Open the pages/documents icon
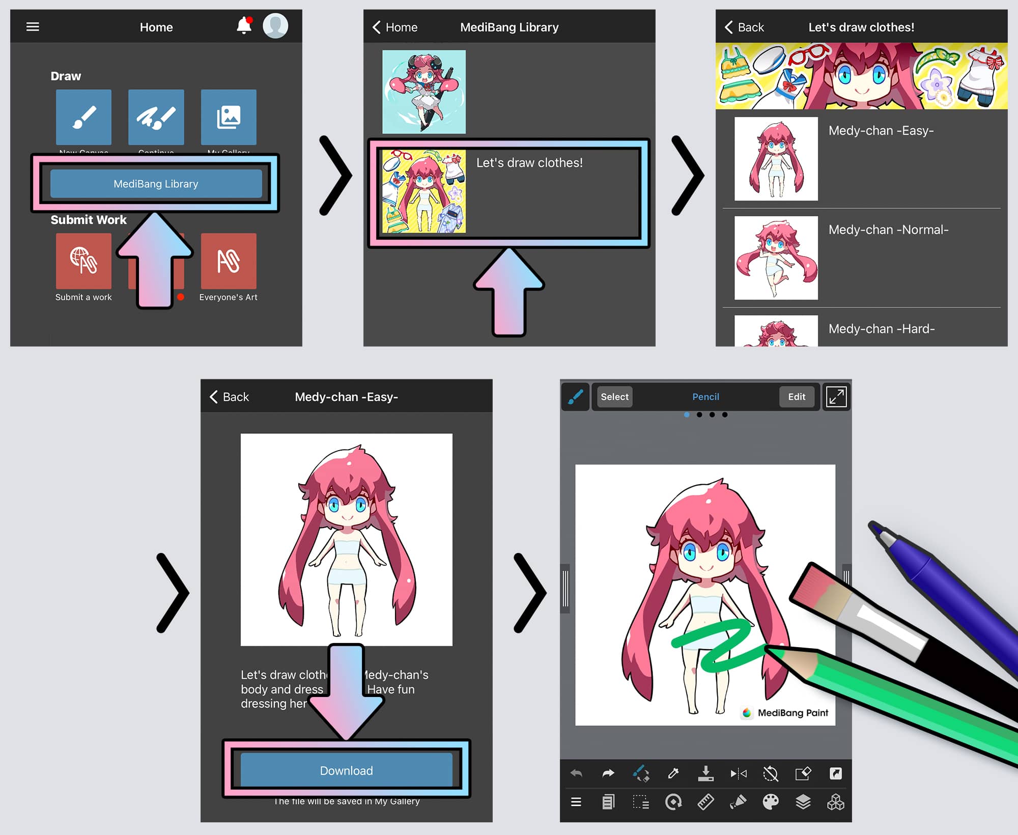This screenshot has height=835, width=1018. pos(608,802)
